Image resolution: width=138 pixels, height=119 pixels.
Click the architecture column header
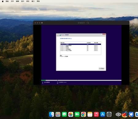click(89, 43)
